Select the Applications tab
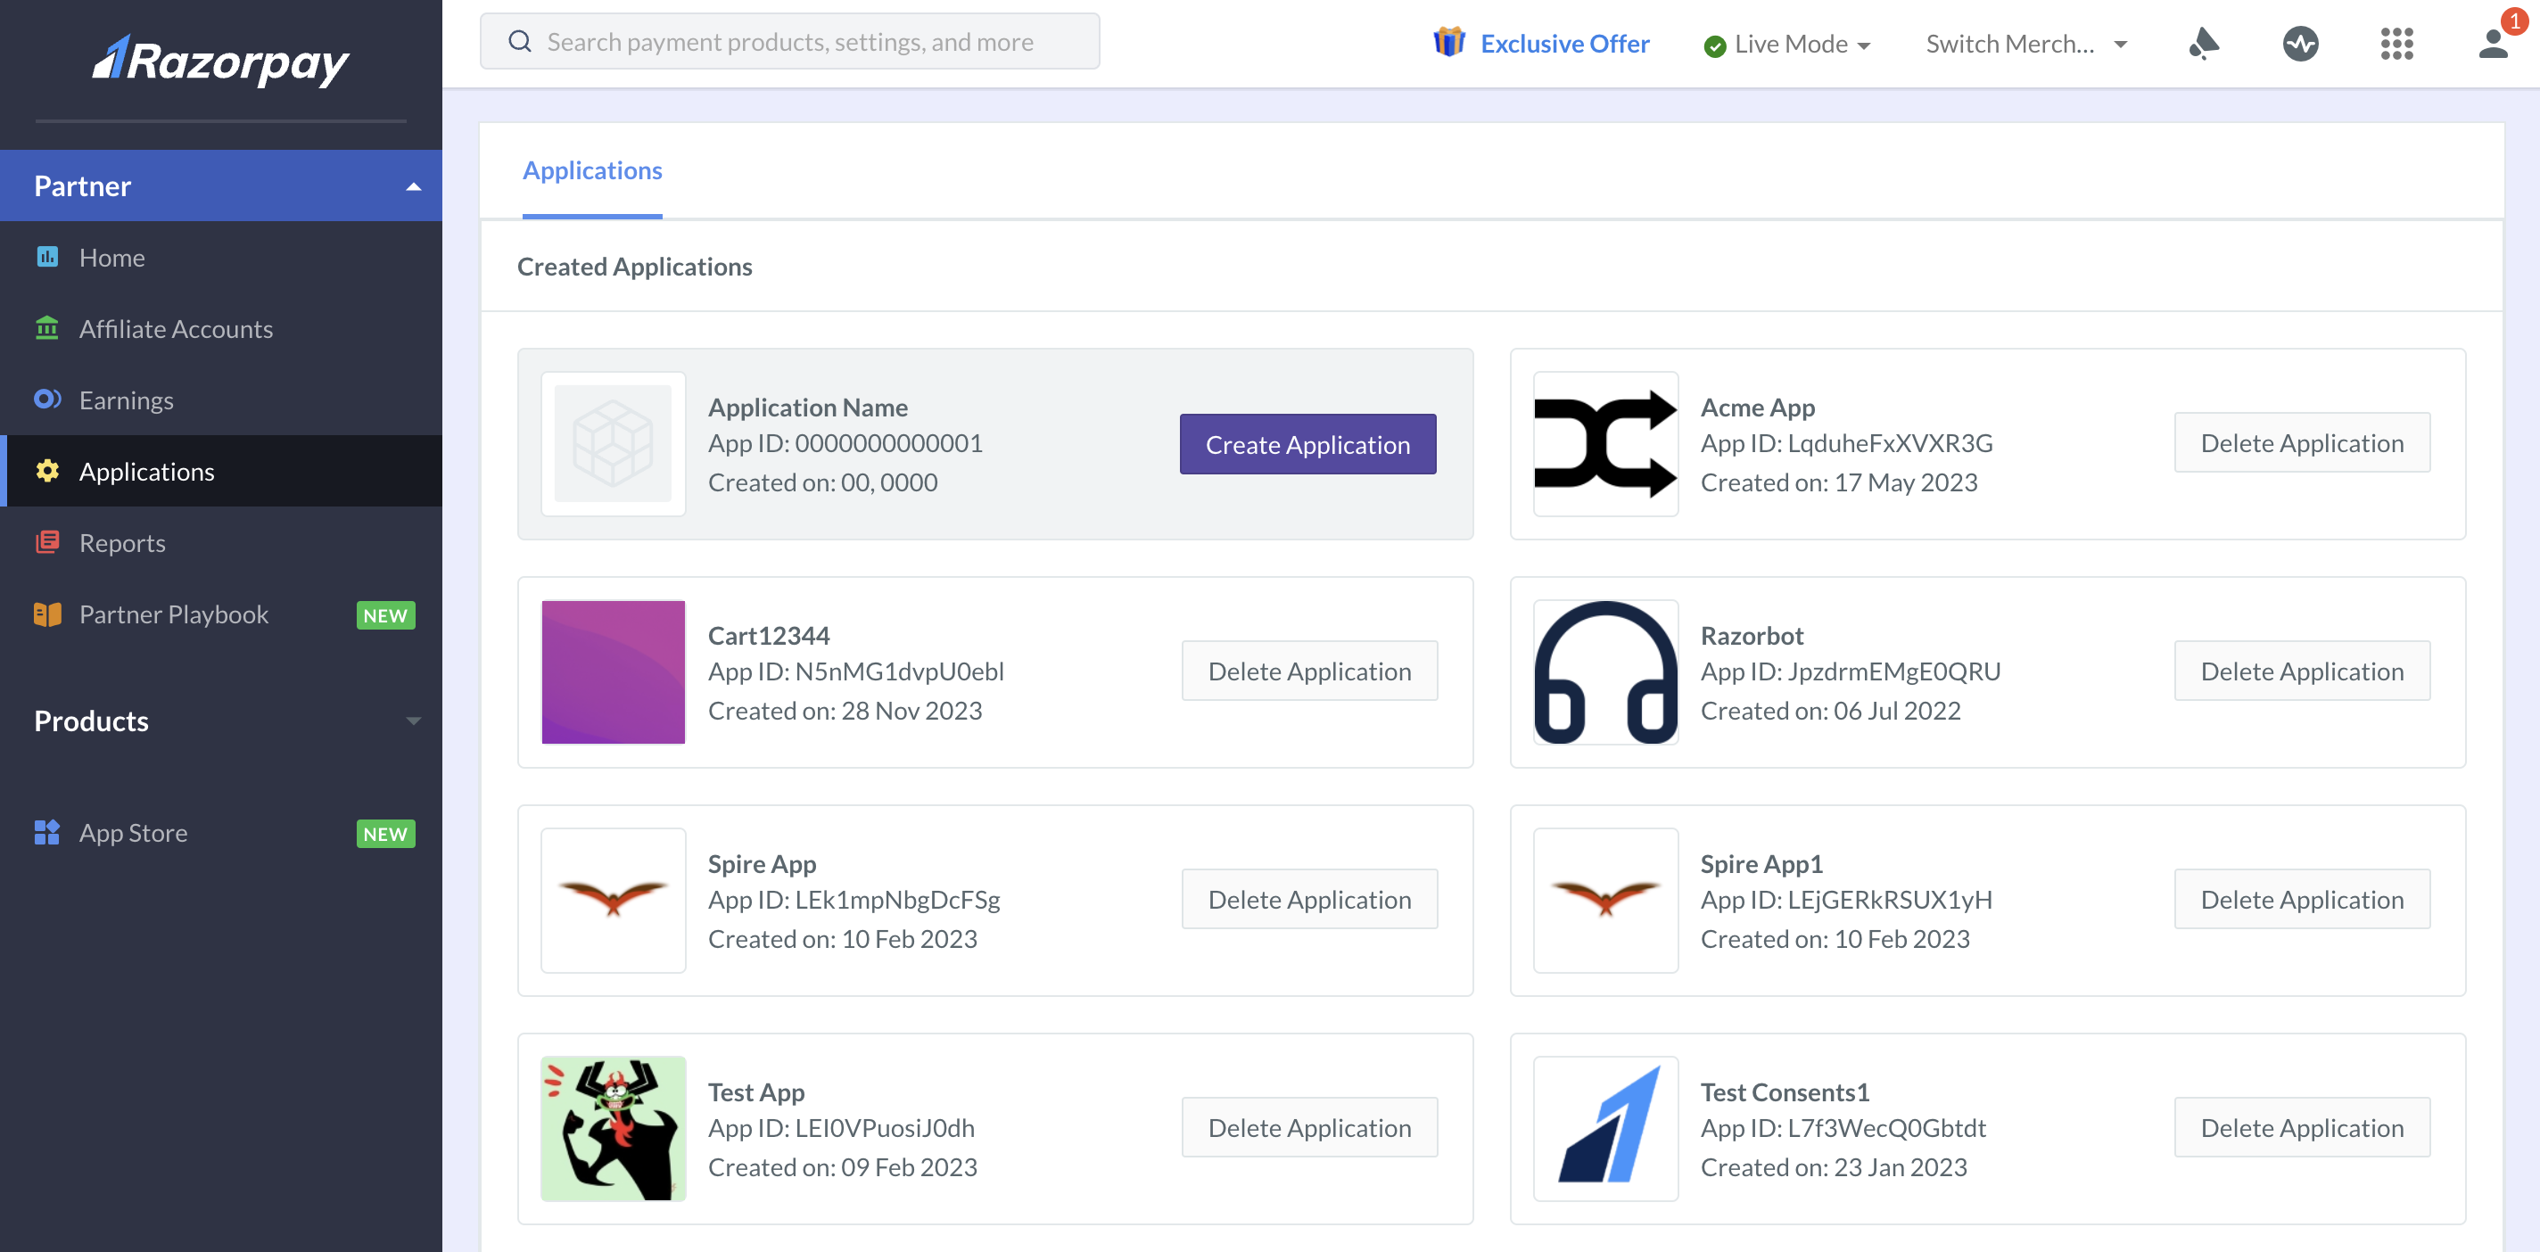Screen dimensions: 2540x1252 click(x=591, y=170)
